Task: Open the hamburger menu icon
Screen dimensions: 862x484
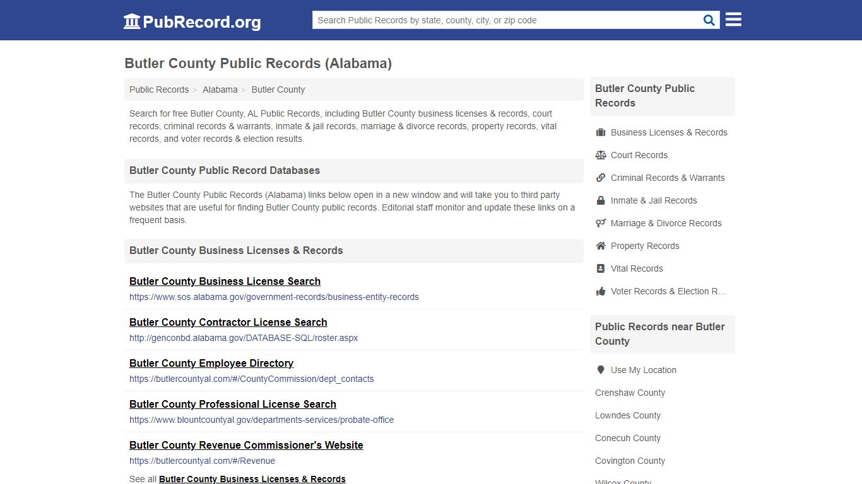Action: [733, 20]
